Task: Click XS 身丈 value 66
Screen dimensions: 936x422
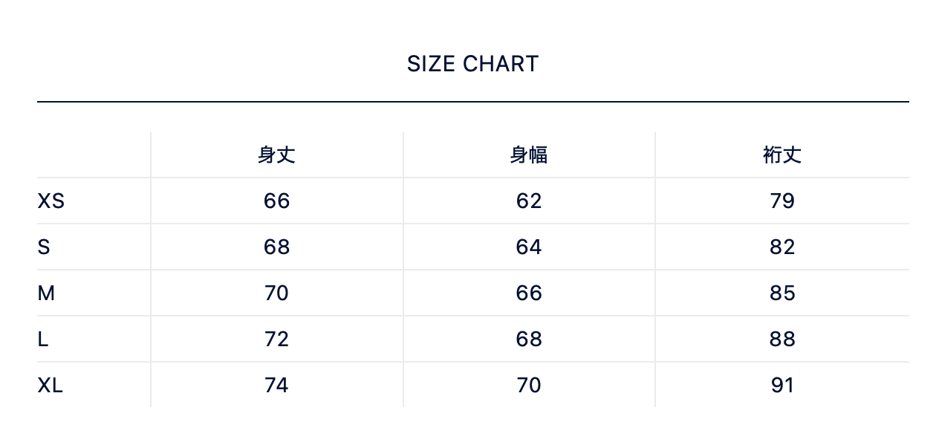Action: [x=276, y=201]
